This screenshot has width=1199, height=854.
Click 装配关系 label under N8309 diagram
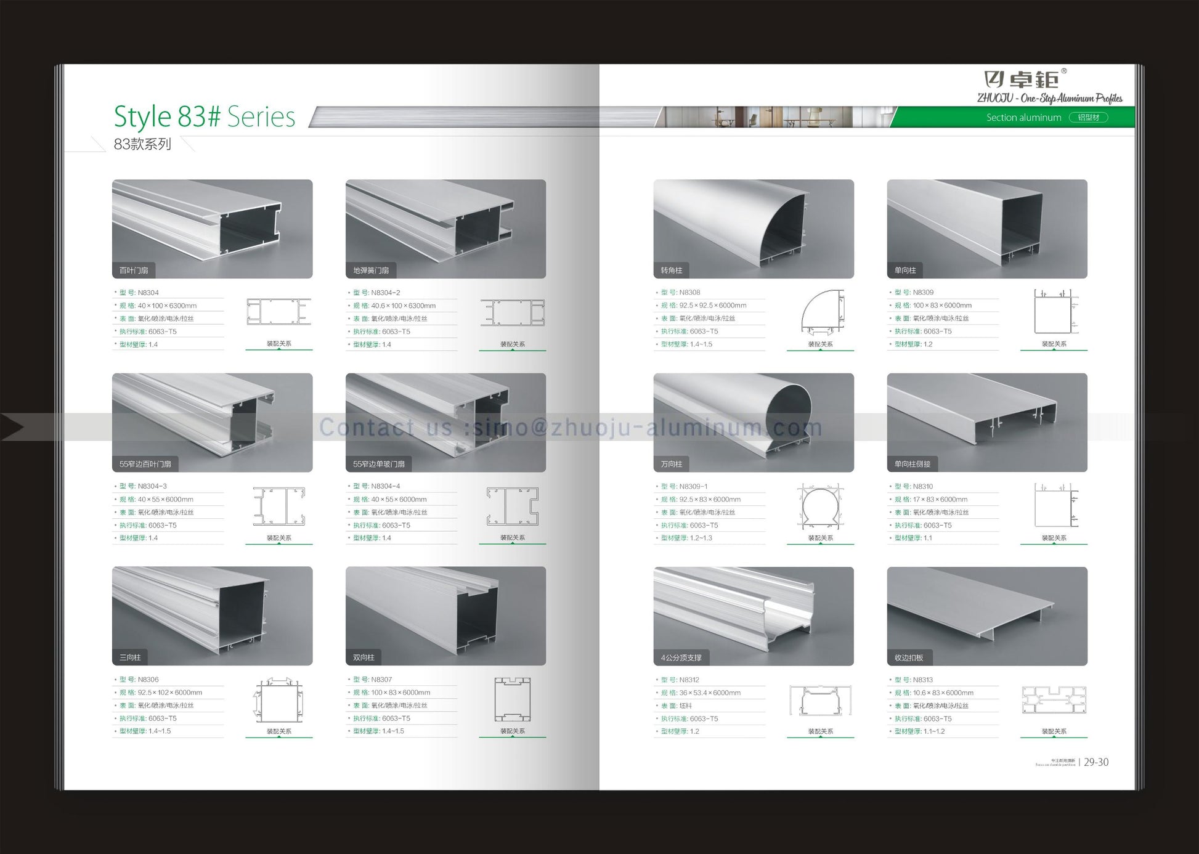coord(1054,344)
